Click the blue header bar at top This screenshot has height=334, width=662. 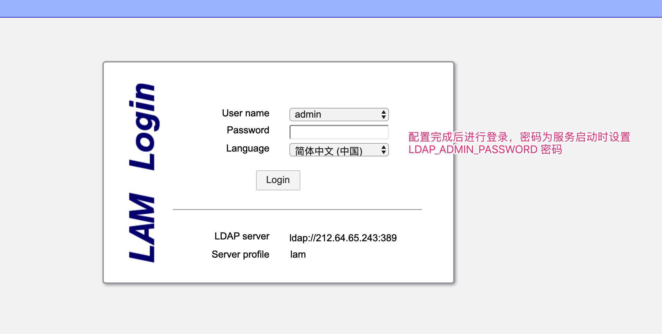pos(331,8)
